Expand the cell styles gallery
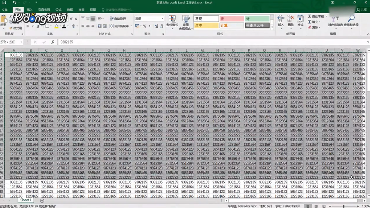Viewport: 370px width, 208px height. [x=272, y=27]
